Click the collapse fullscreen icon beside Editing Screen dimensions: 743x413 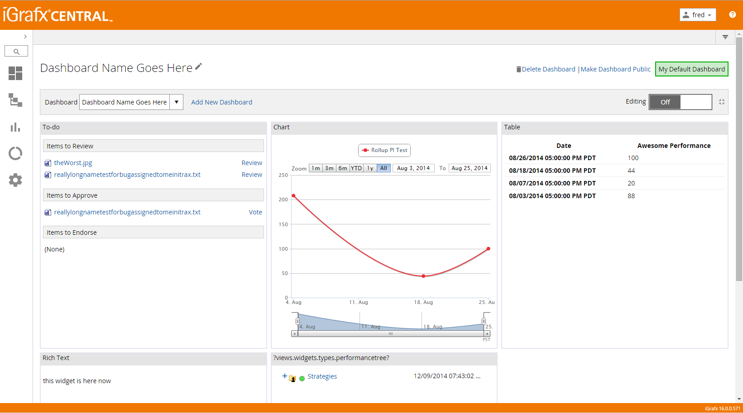[722, 102]
